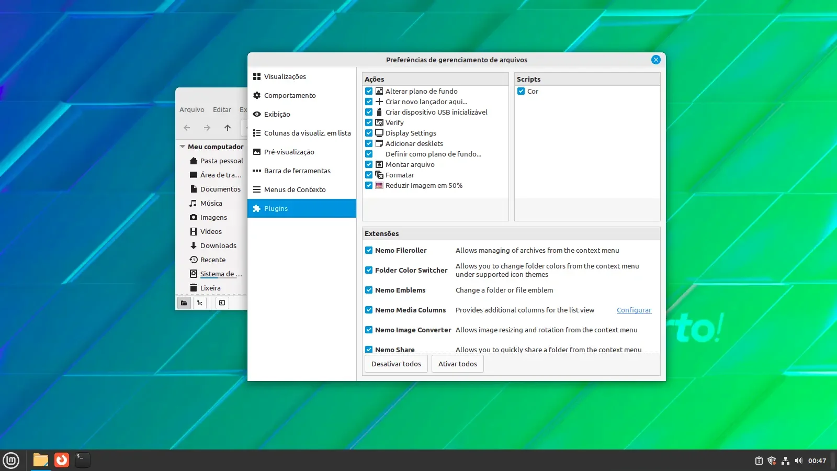The height and width of the screenshot is (471, 837).
Task: Uncheck Nemo Image Converter extension
Action: 369,330
